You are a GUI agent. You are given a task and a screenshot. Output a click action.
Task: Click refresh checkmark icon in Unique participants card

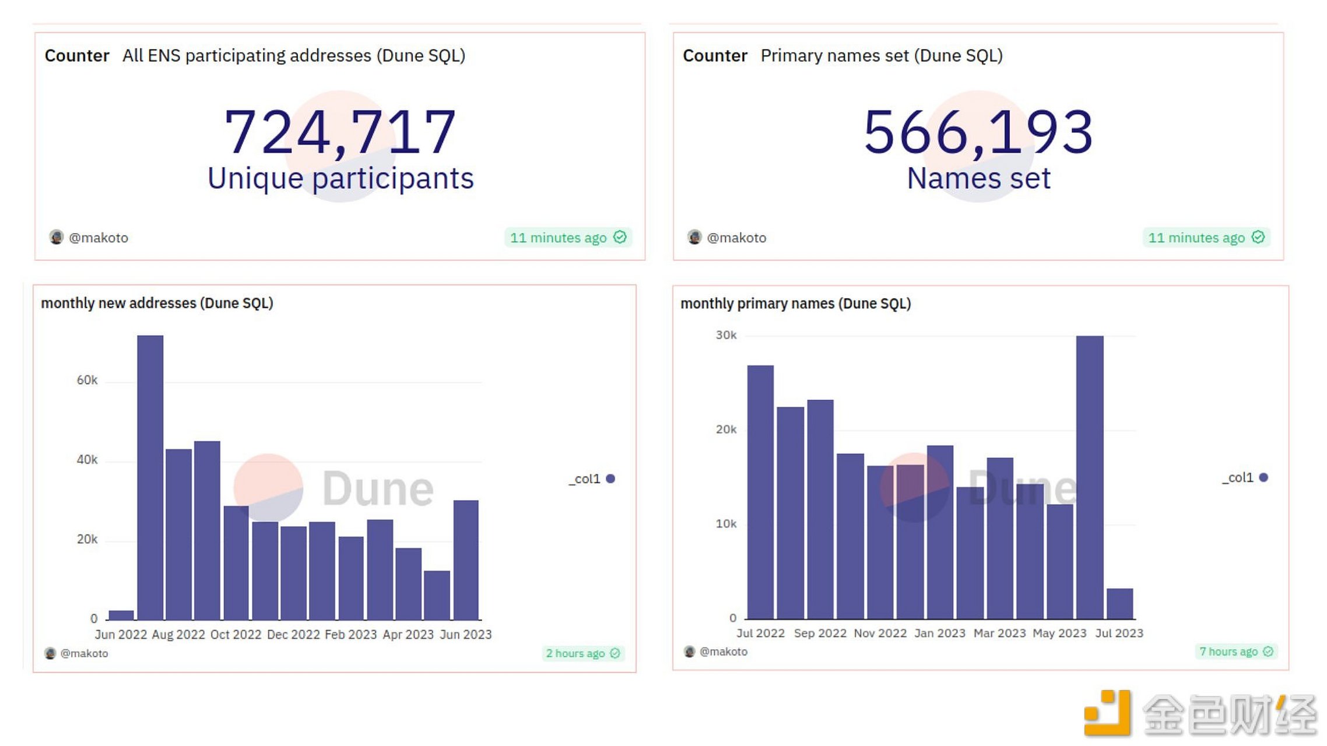[620, 237]
